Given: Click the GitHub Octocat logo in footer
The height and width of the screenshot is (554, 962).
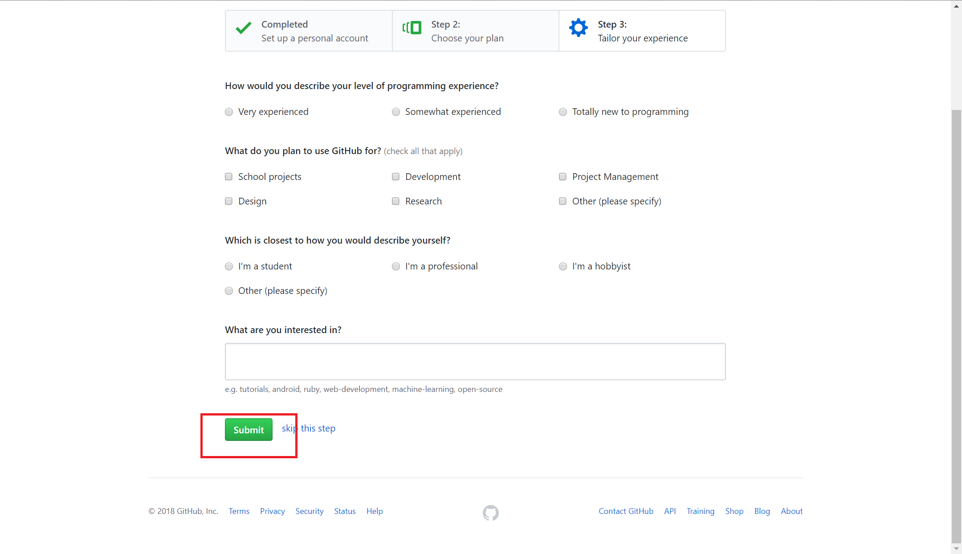Looking at the screenshot, I should point(490,513).
